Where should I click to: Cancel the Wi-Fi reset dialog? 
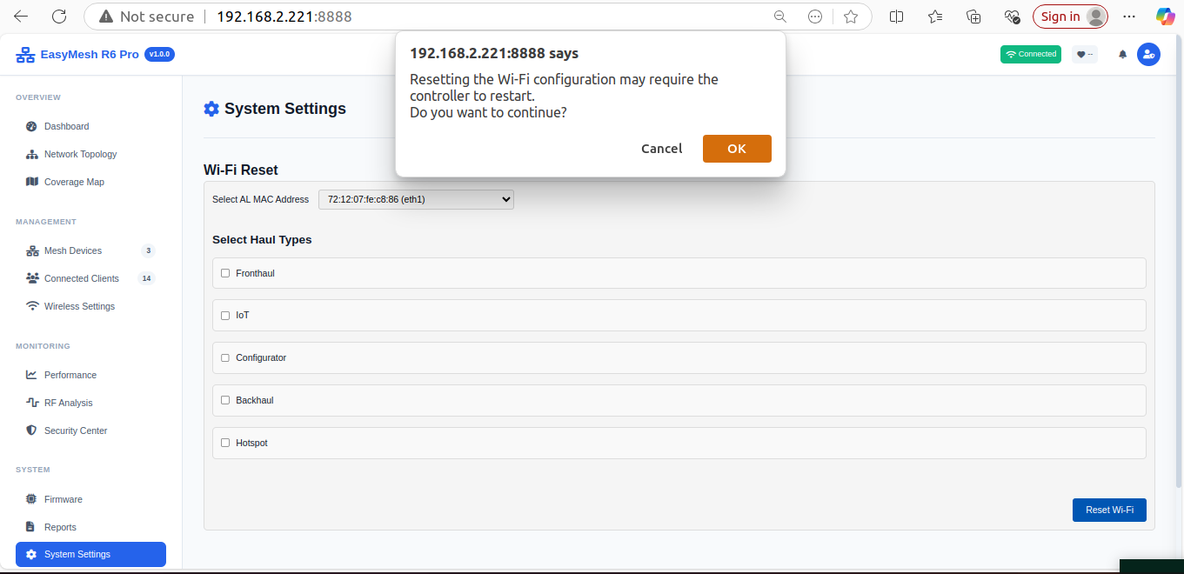tap(661, 149)
